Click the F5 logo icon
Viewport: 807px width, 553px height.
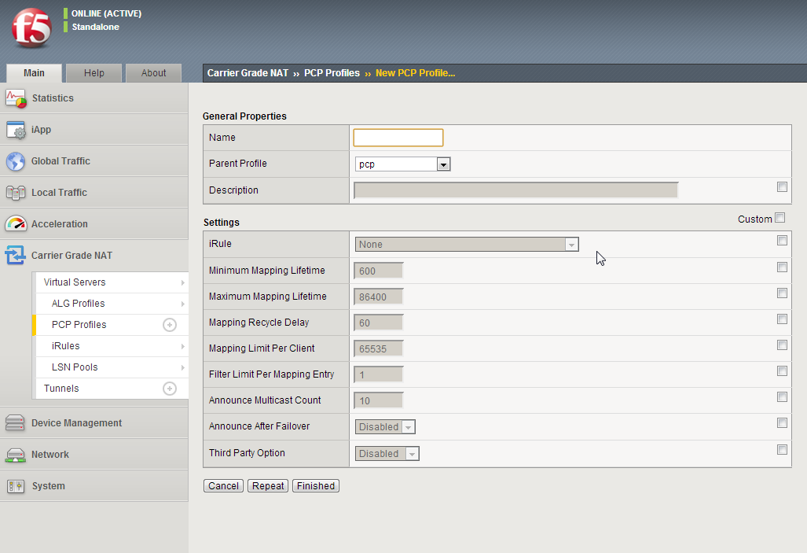click(31, 28)
